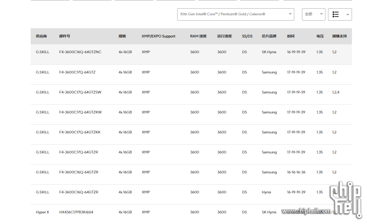This screenshot has width=367, height=224.
Task: Select part number F4-3600C17Q-64GTZSW
Action: pyautogui.click(x=80, y=92)
